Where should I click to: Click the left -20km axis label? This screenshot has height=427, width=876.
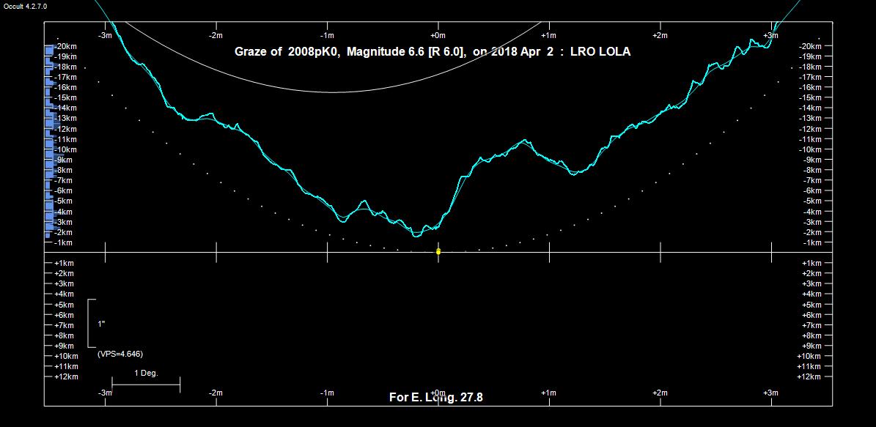pyautogui.click(x=66, y=46)
